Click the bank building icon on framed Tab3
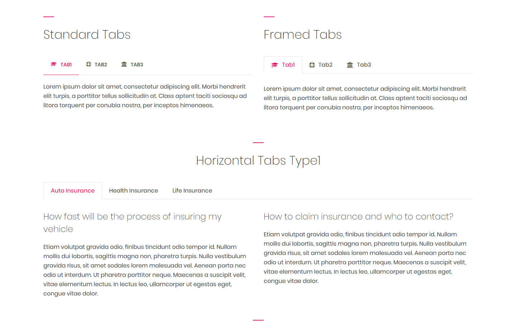 tap(350, 65)
